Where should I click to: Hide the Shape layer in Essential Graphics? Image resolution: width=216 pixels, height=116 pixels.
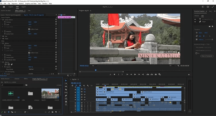click(195, 22)
